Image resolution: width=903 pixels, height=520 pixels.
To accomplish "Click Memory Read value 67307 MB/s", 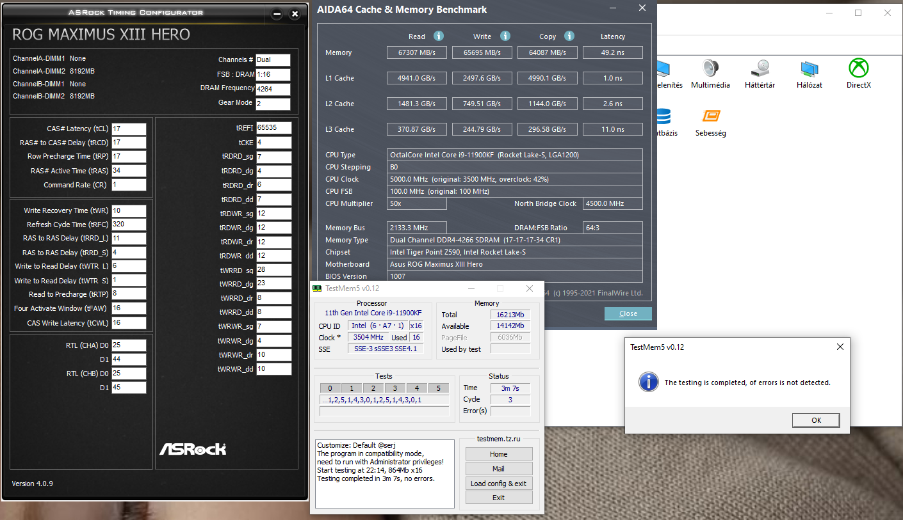I will click(x=417, y=52).
